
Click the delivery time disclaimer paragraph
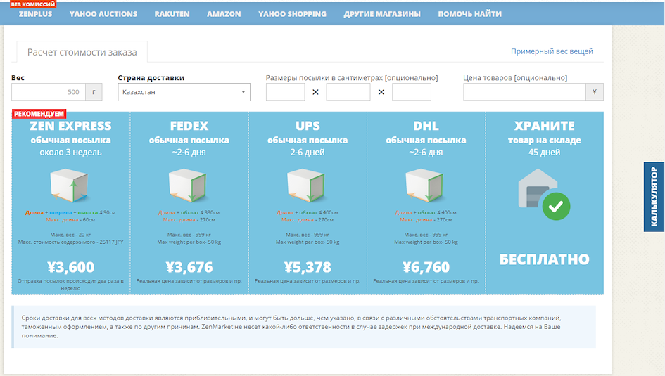(x=291, y=327)
